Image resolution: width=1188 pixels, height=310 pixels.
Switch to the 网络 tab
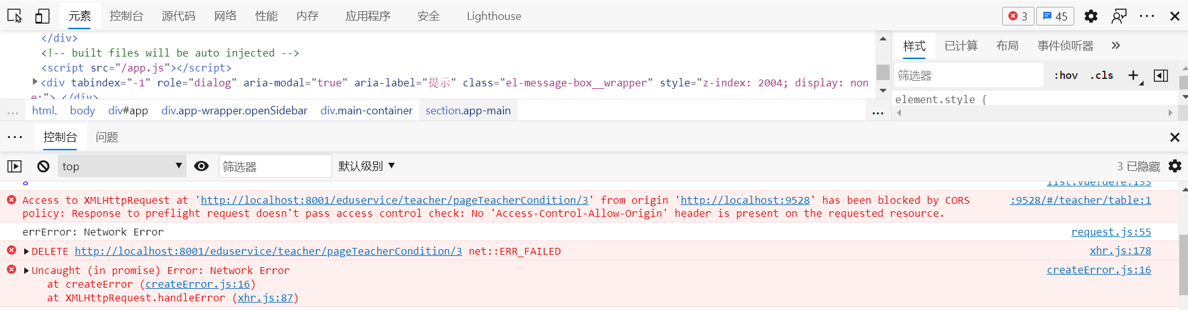pyautogui.click(x=225, y=16)
